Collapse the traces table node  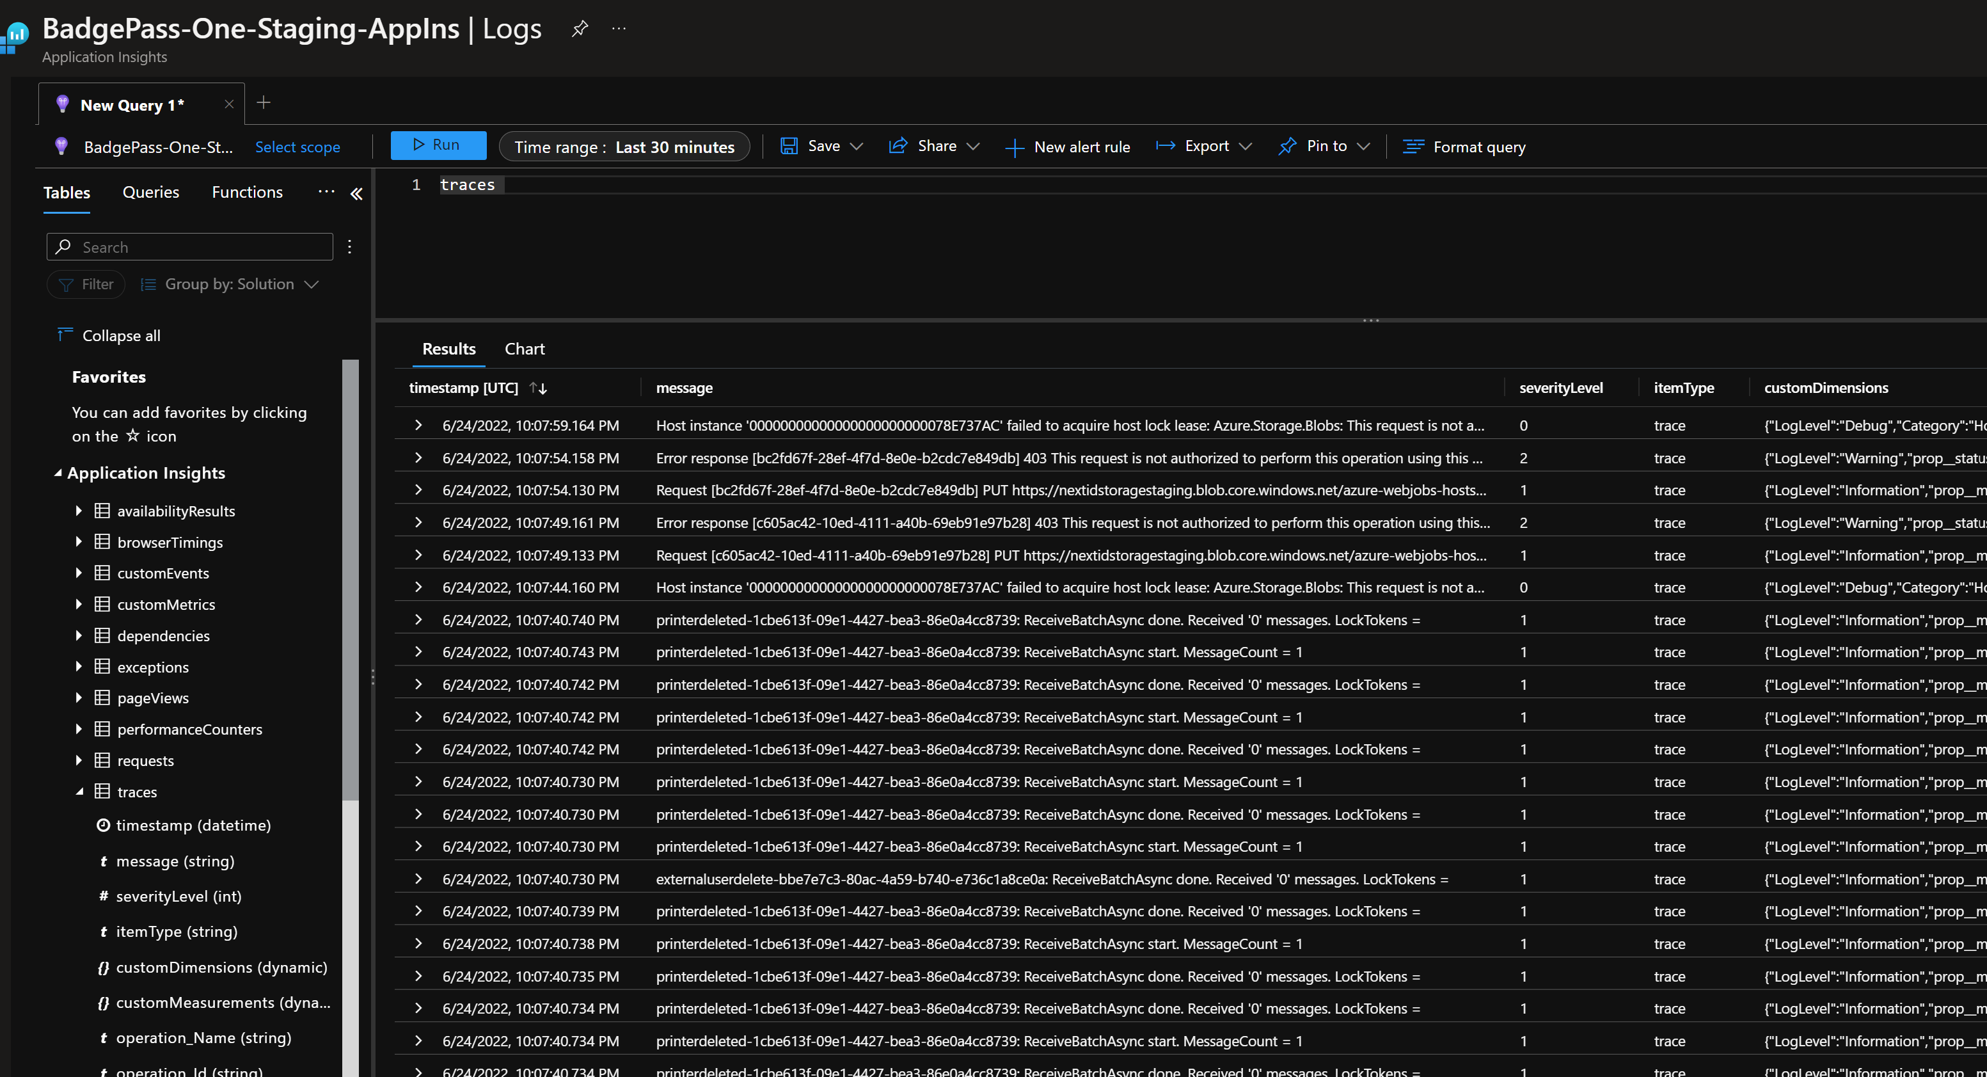click(79, 792)
